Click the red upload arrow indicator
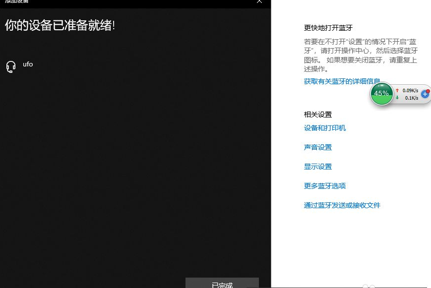431x288 pixels. coord(397,90)
